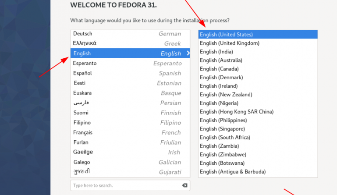Select English (United States) locale

(x=257, y=35)
